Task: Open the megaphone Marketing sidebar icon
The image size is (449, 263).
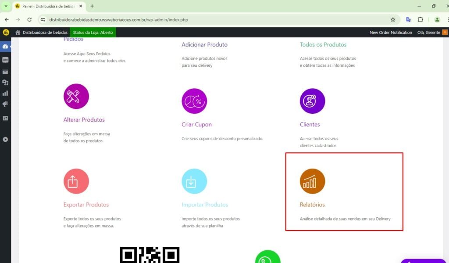Action: 5,104
